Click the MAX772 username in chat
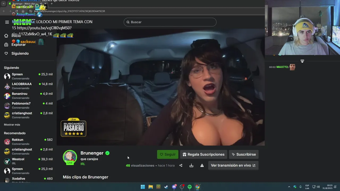340x191 pixels. click(282, 67)
